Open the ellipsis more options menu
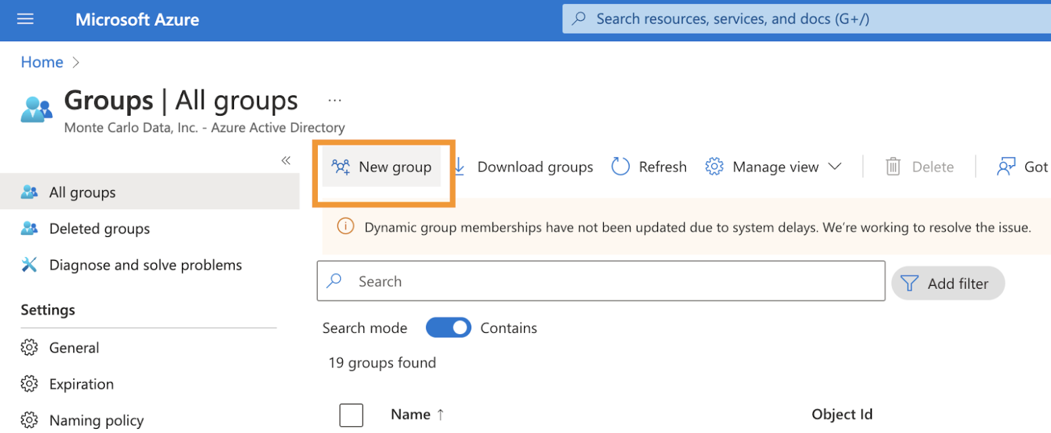Image resolution: width=1051 pixels, height=433 pixels. pyautogui.click(x=335, y=100)
